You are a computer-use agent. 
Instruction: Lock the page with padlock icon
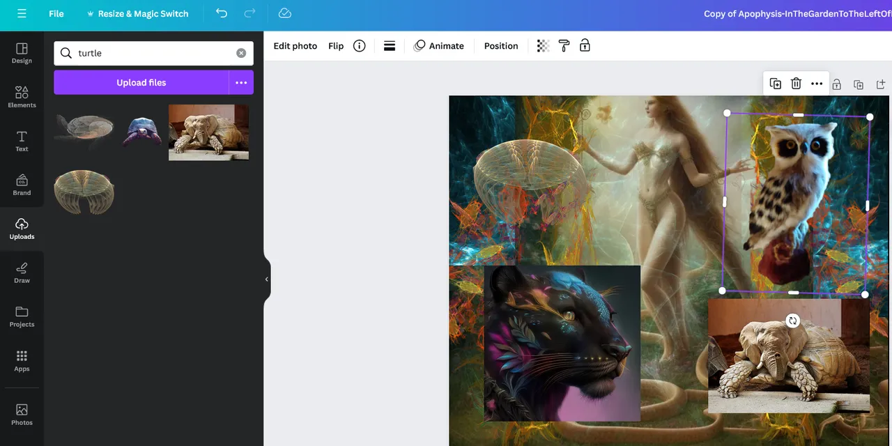836,84
